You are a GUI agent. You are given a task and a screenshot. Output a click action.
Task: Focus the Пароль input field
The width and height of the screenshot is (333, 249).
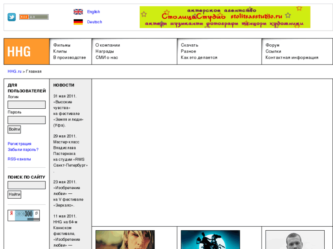click(x=27, y=120)
